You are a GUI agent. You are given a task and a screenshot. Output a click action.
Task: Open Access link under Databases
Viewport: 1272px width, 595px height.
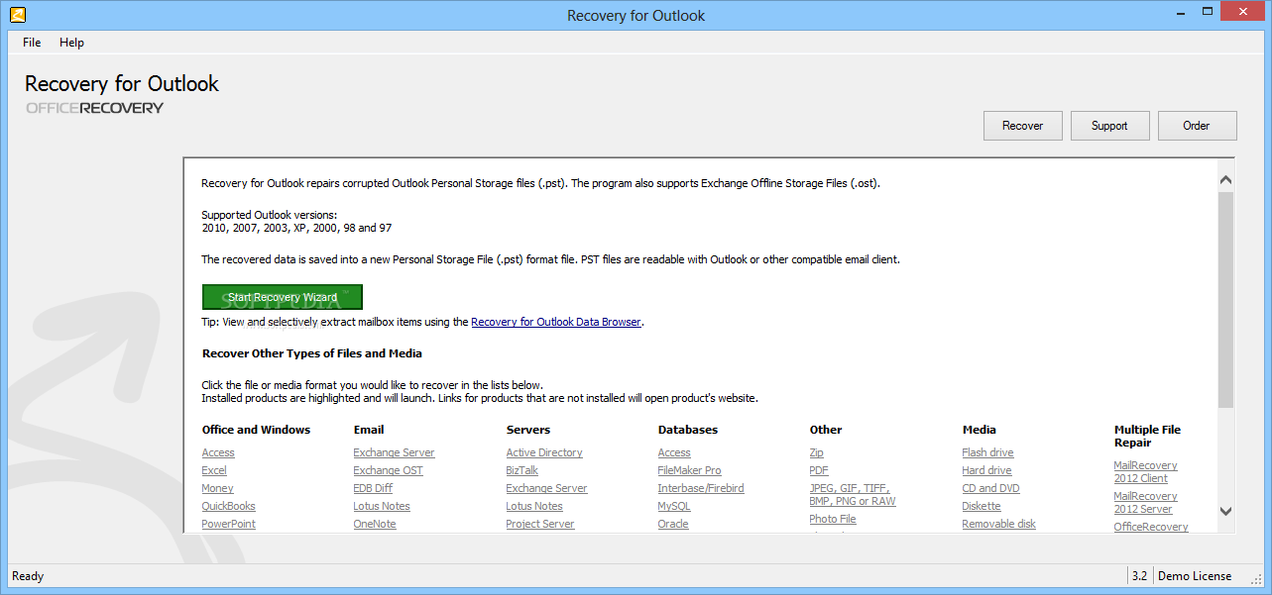pyautogui.click(x=674, y=452)
